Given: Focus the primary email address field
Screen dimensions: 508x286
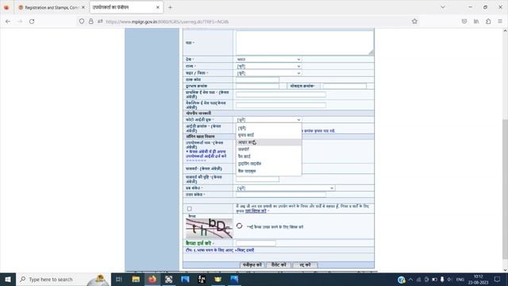Looking at the screenshot, I should tap(281, 95).
